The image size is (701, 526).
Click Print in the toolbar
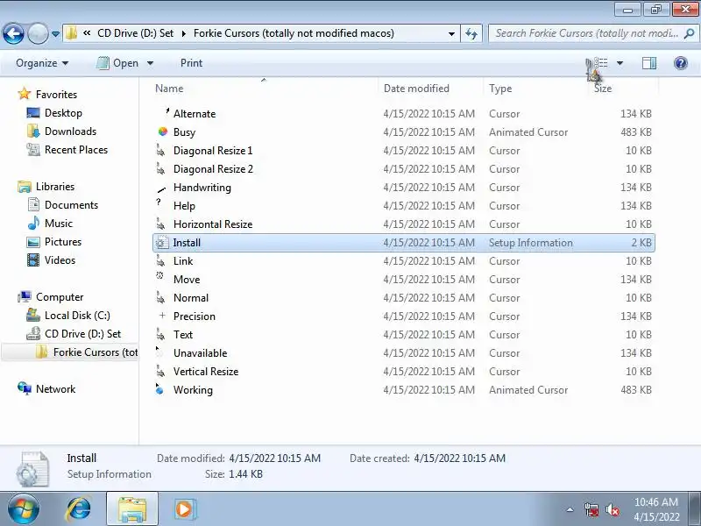tap(191, 63)
